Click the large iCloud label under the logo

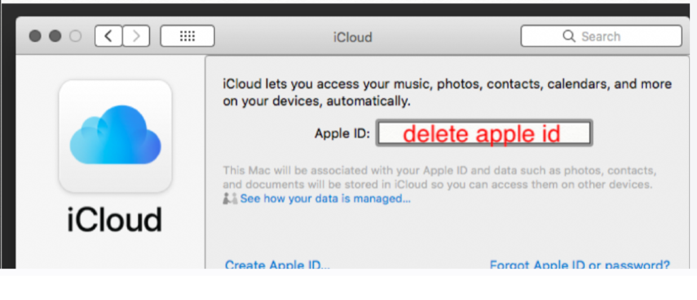pos(115,220)
